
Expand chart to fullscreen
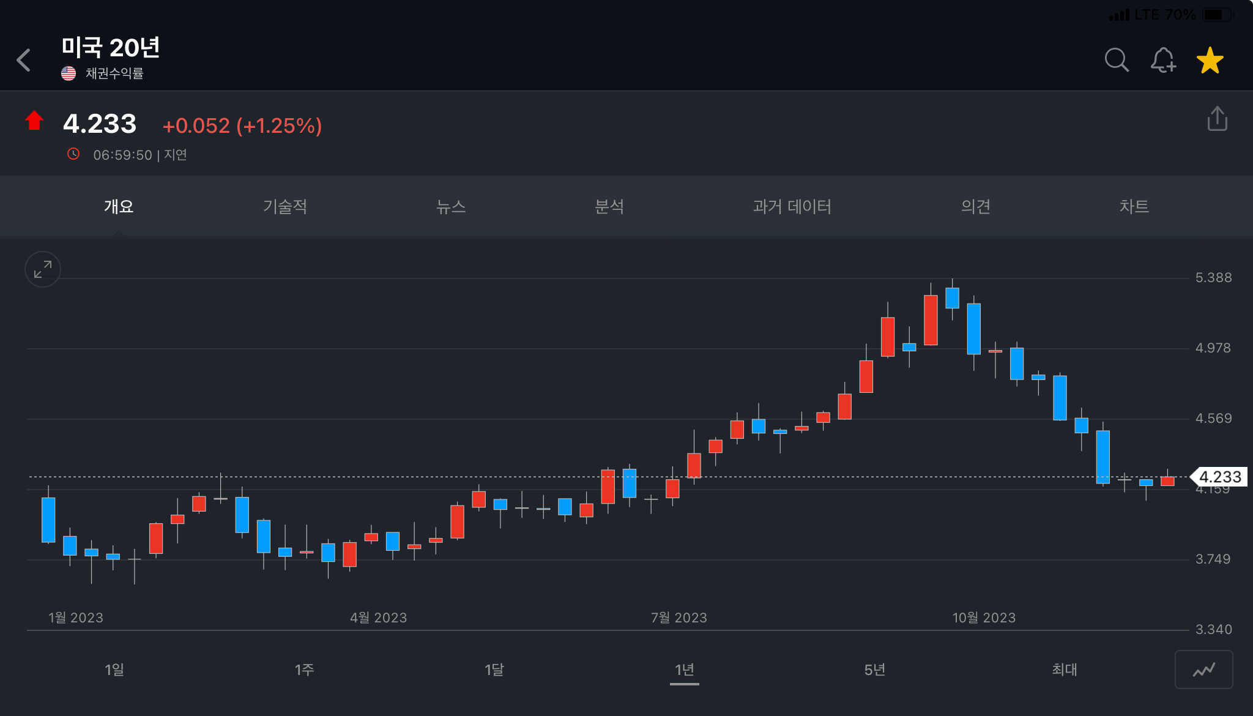[x=43, y=269]
